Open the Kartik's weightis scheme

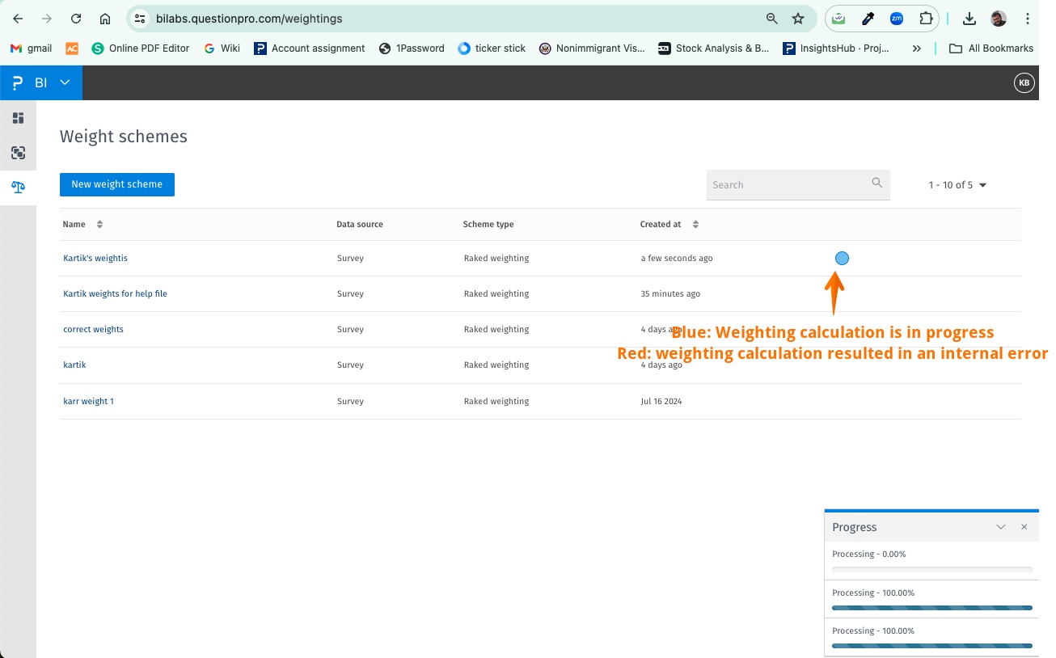pyautogui.click(x=95, y=259)
